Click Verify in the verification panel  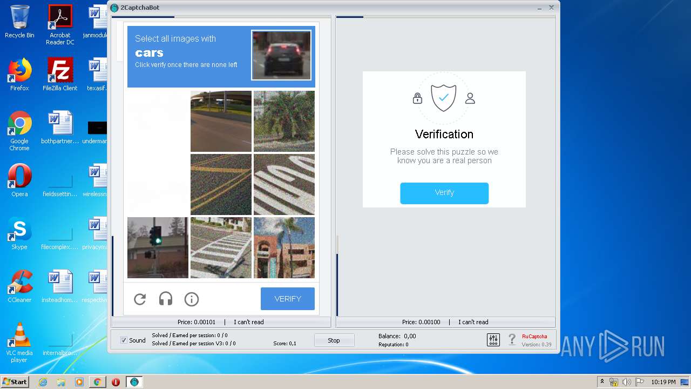[x=444, y=193]
